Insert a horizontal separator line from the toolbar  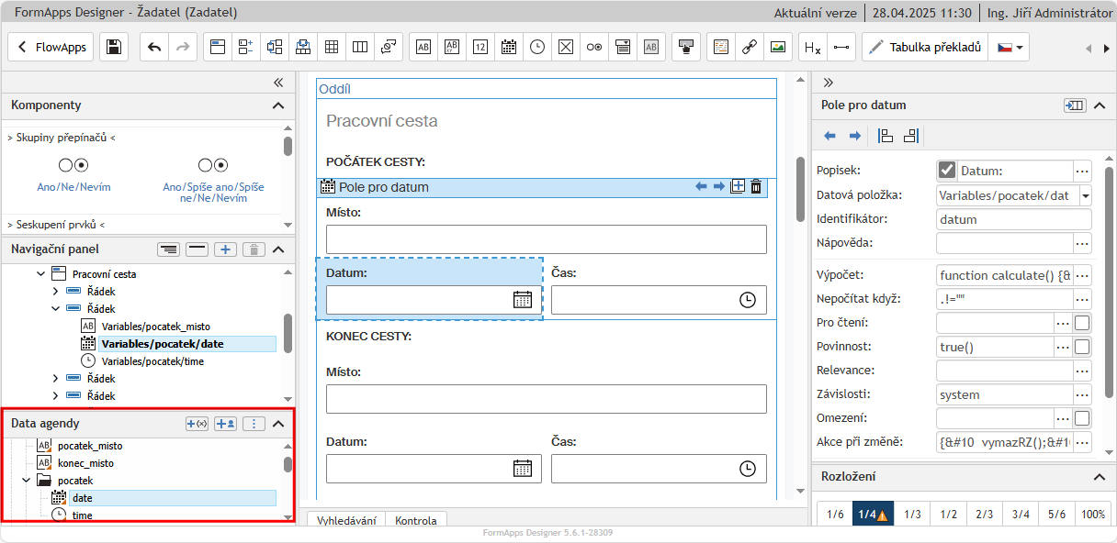point(841,47)
